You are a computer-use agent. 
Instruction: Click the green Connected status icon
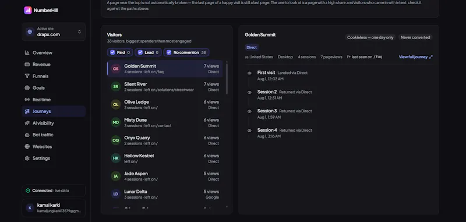pyautogui.click(x=27, y=191)
